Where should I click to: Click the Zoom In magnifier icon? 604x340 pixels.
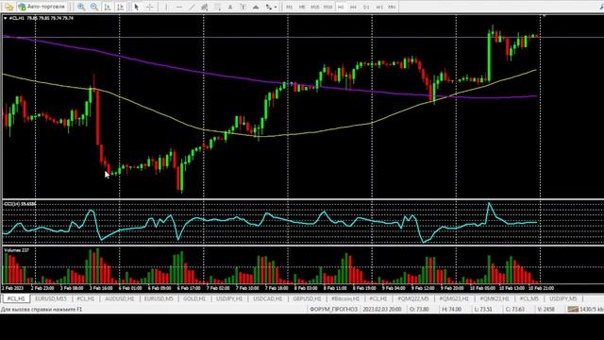click(x=81, y=7)
